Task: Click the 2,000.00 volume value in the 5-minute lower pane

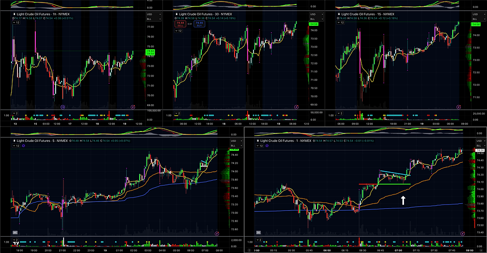Action: click(236, 240)
